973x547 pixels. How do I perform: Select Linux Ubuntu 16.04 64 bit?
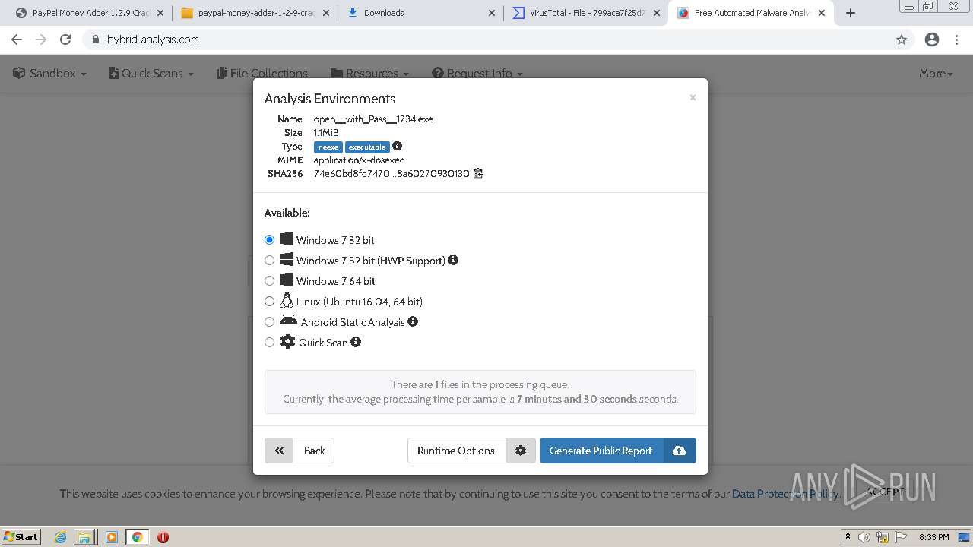(x=269, y=301)
